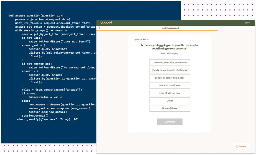Click session.commit() line in code
The height and width of the screenshot is (155, 256).
[x=35, y=116]
